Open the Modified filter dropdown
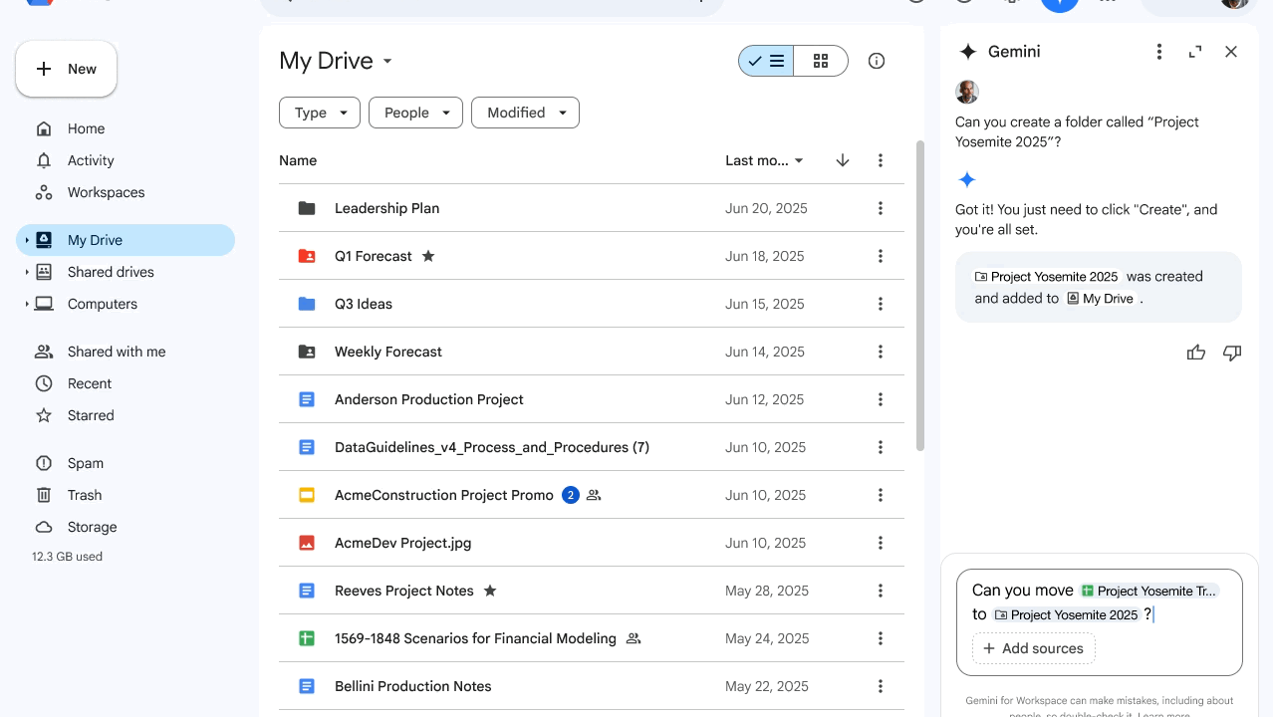The height and width of the screenshot is (717, 1273). tap(525, 113)
